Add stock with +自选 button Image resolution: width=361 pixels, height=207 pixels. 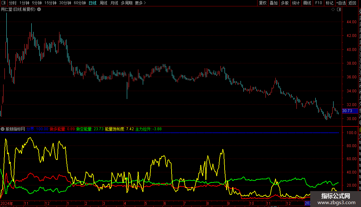coord(341,3)
